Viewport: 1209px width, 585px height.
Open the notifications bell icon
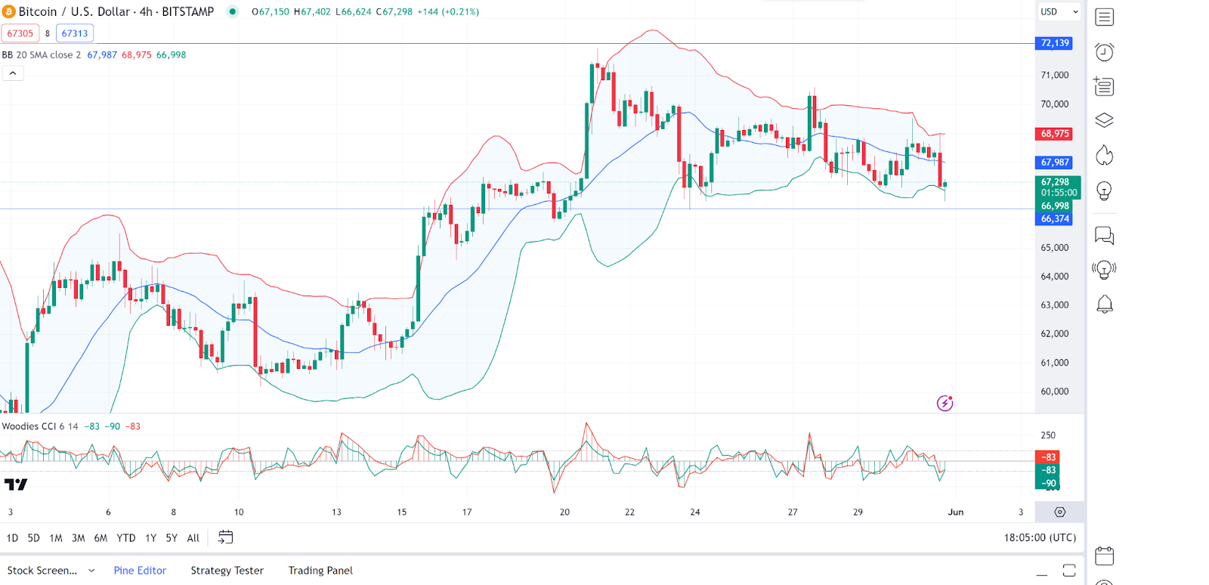point(1104,304)
